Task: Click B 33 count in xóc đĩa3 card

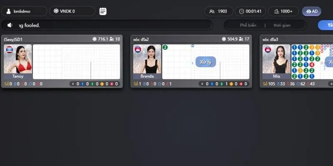Action: [x=281, y=84]
